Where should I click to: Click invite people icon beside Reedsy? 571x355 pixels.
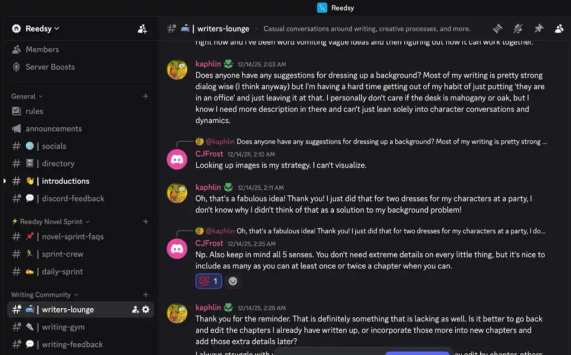[x=142, y=28]
